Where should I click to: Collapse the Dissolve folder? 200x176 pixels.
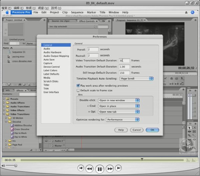click(6, 122)
